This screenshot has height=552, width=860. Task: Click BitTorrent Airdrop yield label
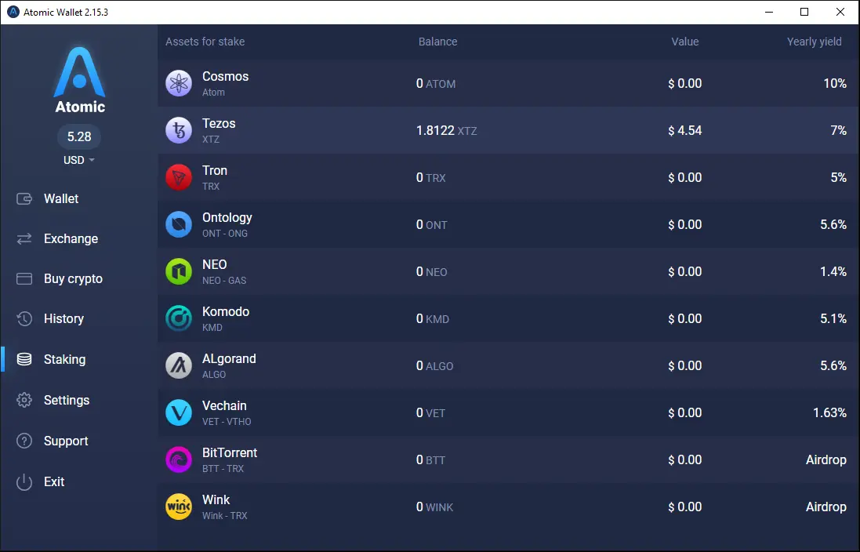click(x=826, y=459)
